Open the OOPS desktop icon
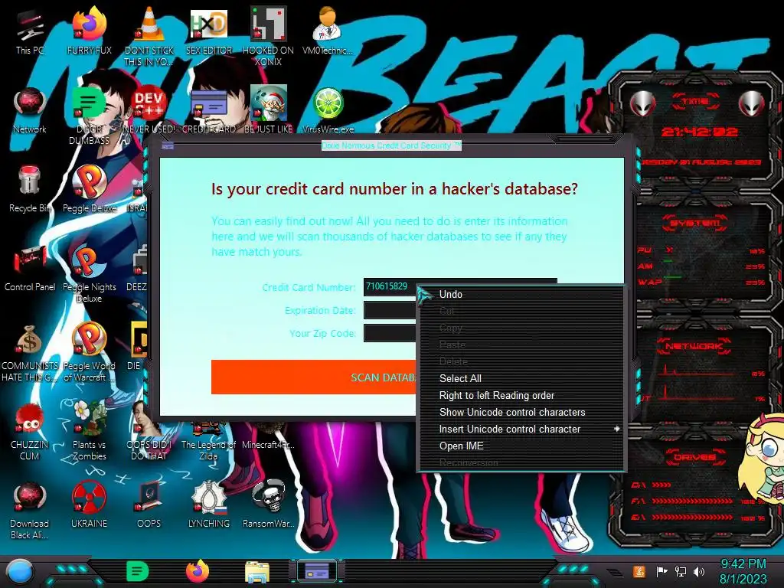The image size is (784, 588). pyautogui.click(x=149, y=505)
